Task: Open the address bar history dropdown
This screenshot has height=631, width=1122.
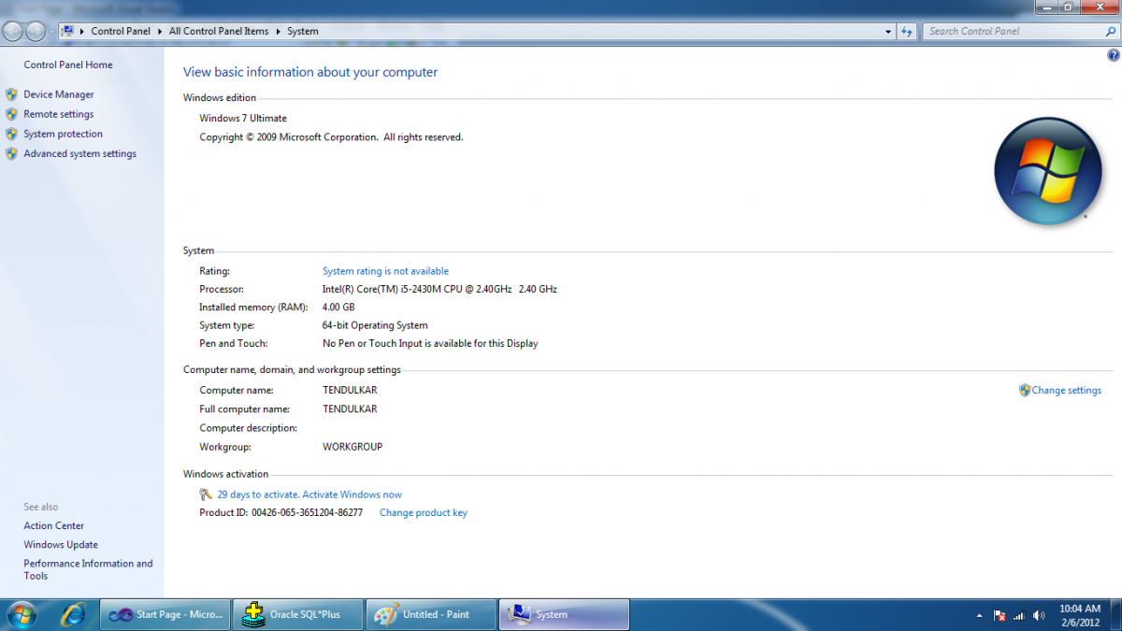Action: pos(889,31)
